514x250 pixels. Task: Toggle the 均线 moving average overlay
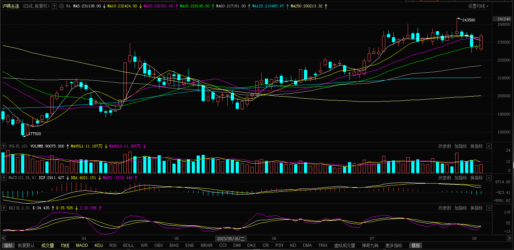pyautogui.click(x=65, y=245)
